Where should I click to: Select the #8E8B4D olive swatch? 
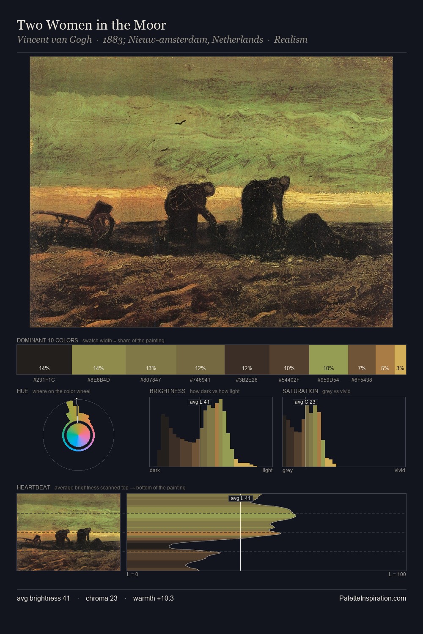coord(99,360)
